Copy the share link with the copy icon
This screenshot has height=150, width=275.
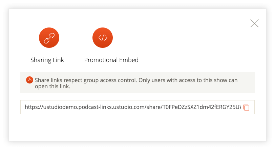click(x=247, y=108)
